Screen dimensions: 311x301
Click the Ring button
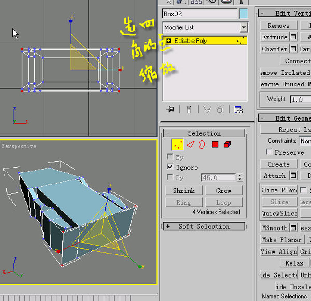pos(184,203)
